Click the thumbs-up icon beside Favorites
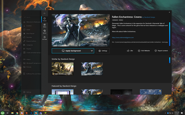Image resolution: width=185 pixels, height=115 pixels. (24, 37)
